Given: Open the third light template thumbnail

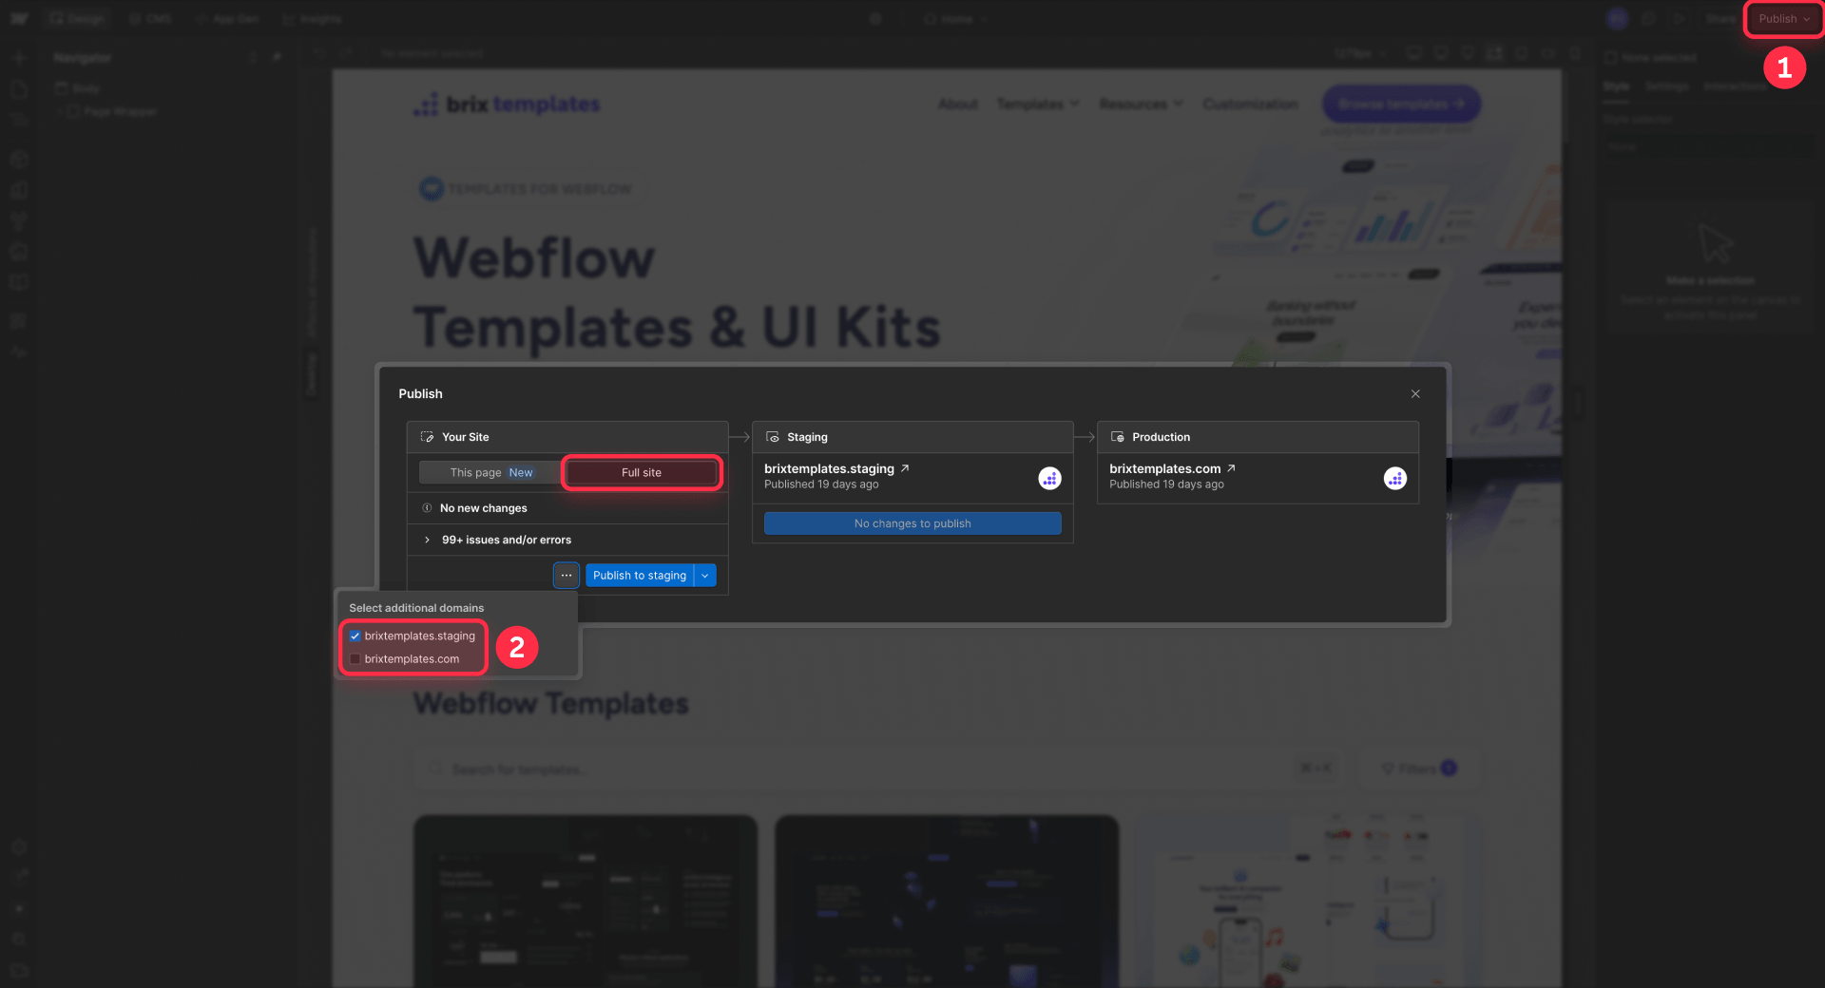Looking at the screenshot, I should click(1309, 901).
